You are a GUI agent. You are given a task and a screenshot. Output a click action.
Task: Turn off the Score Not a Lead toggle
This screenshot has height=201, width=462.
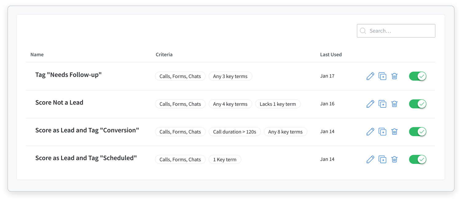click(417, 104)
